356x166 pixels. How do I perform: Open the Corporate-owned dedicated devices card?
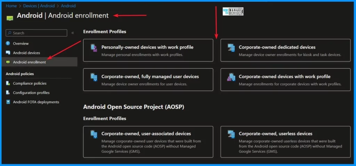[286, 50]
